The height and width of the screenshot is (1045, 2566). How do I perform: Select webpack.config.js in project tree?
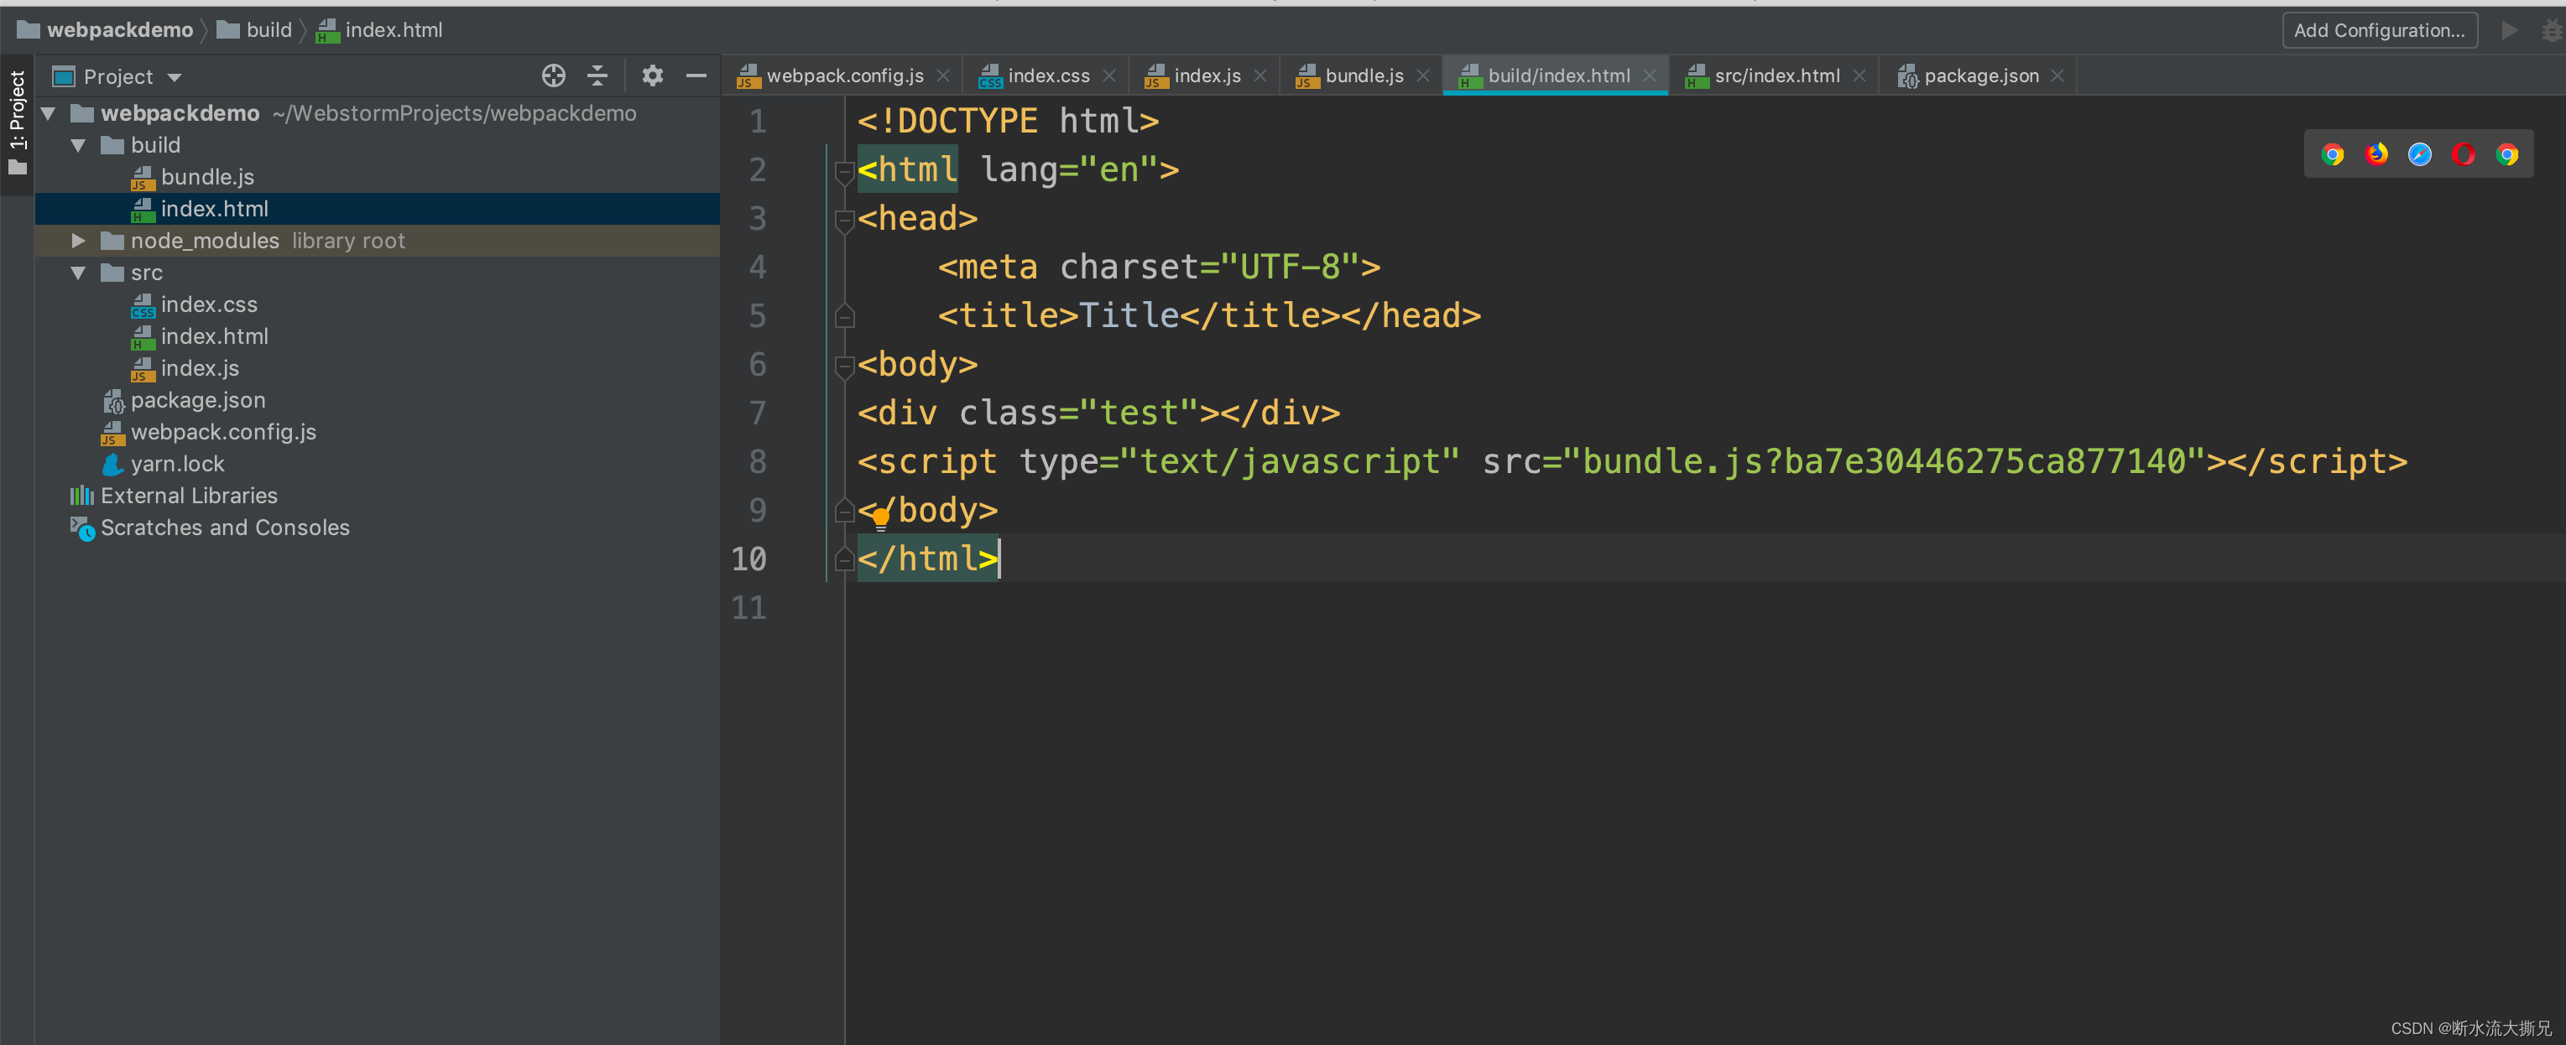click(x=378, y=432)
